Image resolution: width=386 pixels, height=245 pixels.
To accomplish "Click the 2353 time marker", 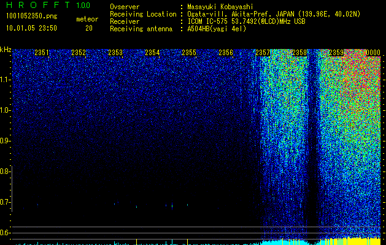I will pyautogui.click(x=115, y=53).
